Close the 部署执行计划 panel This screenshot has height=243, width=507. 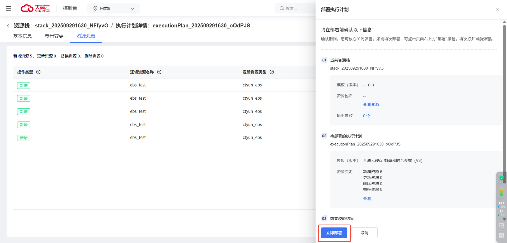tap(497, 9)
